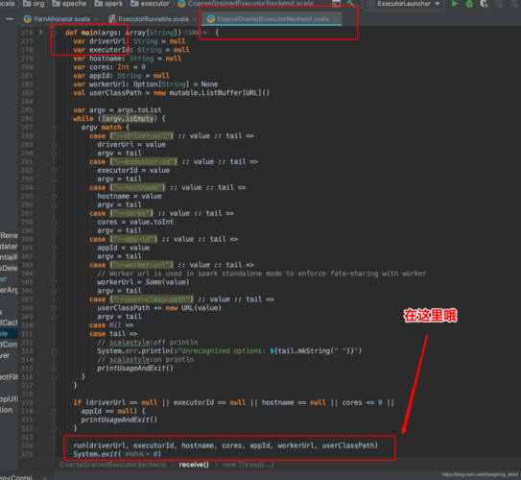Click new Thread(...) in bottom breadcrumb
Viewport: 521px width, 480px height.
click(248, 465)
